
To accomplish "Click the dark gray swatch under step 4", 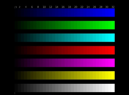I will point(26,88).
